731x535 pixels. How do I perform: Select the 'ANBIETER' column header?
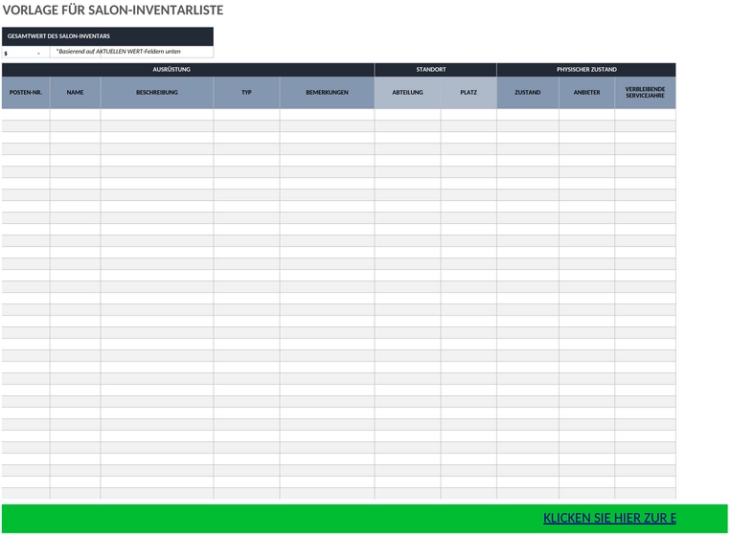587,93
